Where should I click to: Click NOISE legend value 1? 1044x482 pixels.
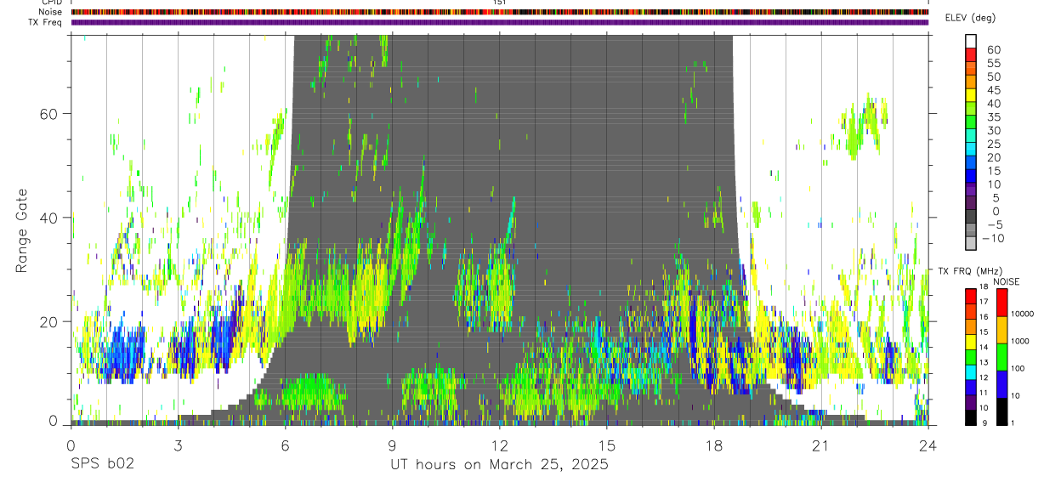tap(1012, 423)
